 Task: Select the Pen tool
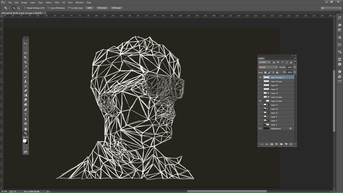tap(26, 109)
